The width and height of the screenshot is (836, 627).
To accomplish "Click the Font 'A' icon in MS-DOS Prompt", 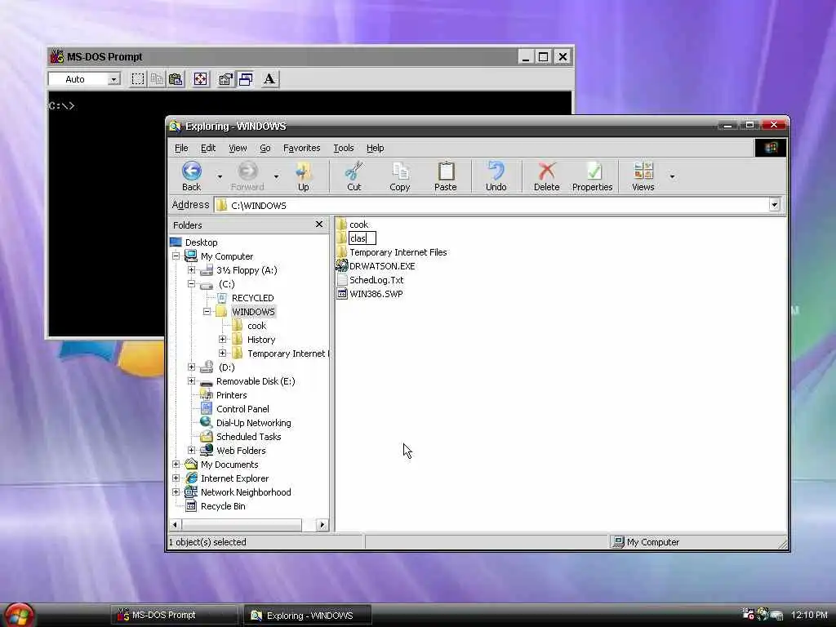I will click(x=269, y=79).
